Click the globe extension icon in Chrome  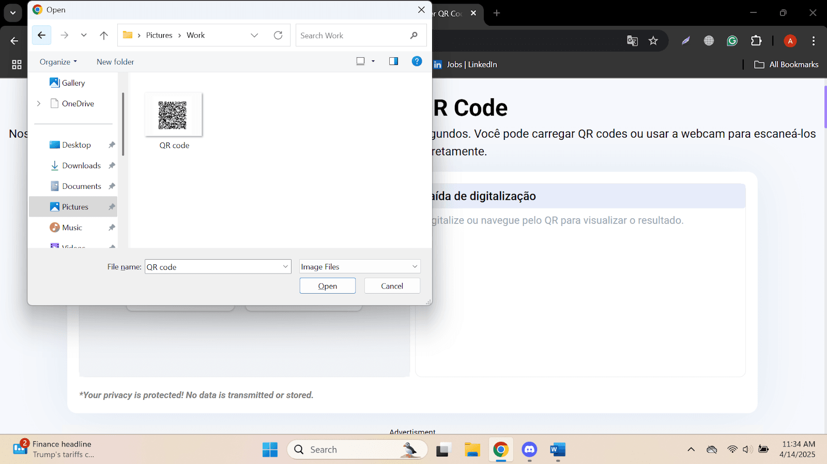[709, 41]
